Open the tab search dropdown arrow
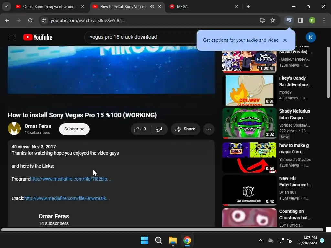This screenshot has width=331, height=248. tap(6, 6)
